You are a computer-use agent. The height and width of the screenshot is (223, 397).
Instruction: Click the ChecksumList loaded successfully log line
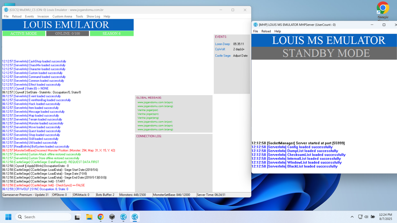coord(298,155)
